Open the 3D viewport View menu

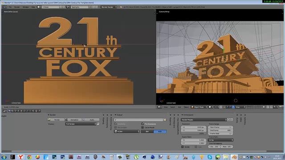166,107
